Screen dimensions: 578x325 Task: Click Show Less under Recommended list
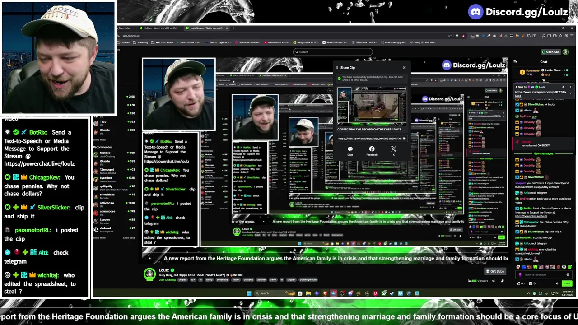pos(129,238)
